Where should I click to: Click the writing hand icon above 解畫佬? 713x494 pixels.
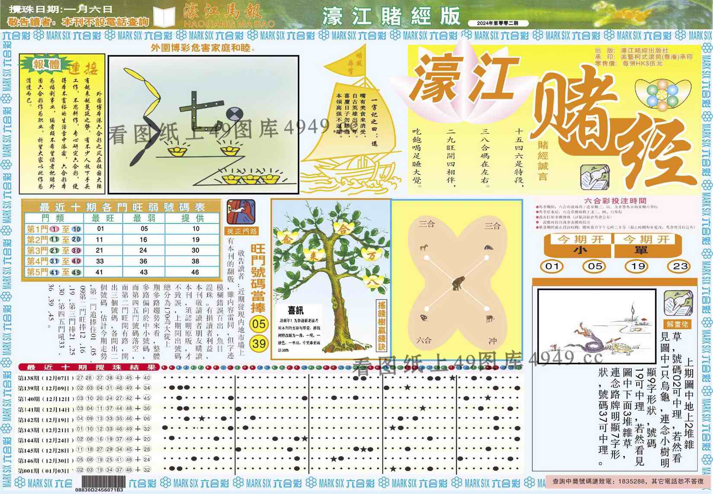pos(678,304)
